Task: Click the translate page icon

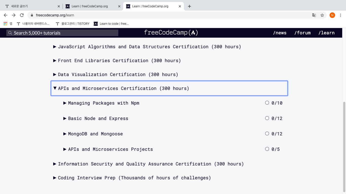Action: [314, 15]
